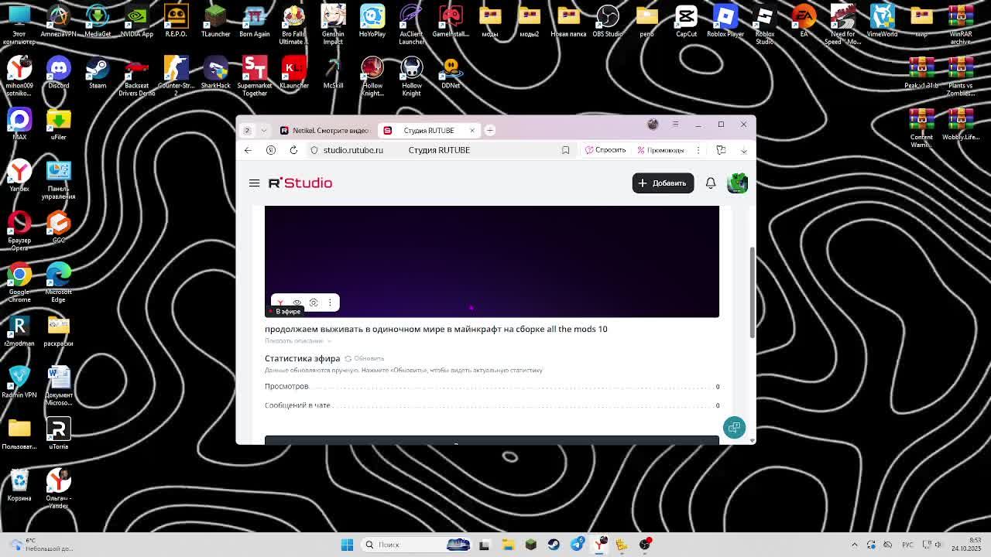The height and width of the screenshot is (557, 991).
Task: Select the Корзина recycle bin icon
Action: tap(19, 487)
